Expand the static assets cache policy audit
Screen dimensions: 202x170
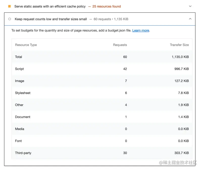[190, 6]
